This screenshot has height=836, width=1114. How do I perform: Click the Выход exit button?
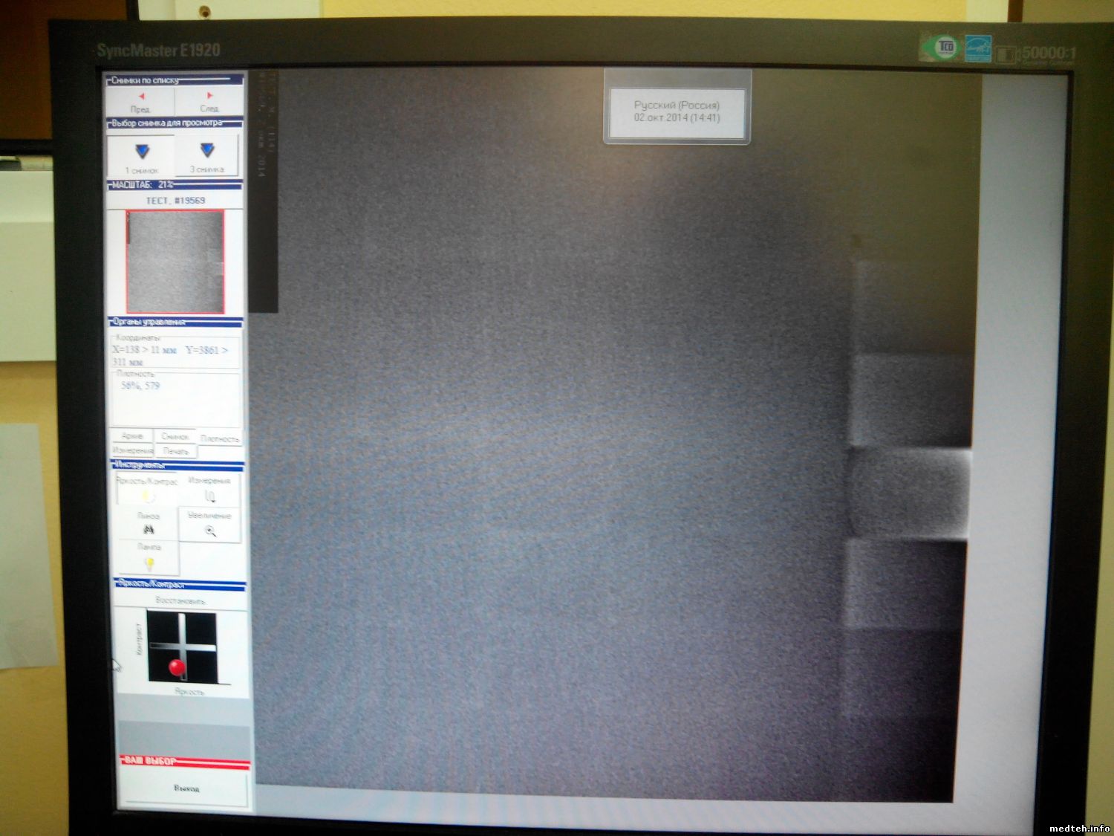[x=186, y=788]
